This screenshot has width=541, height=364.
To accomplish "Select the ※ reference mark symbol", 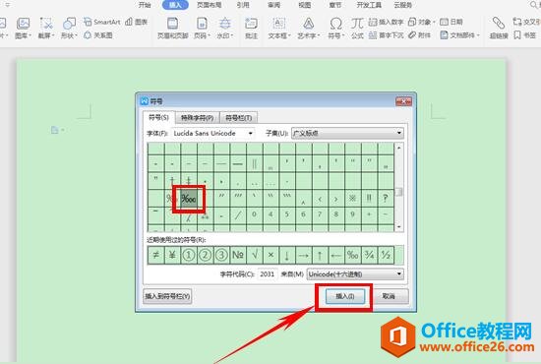I will point(352,199).
